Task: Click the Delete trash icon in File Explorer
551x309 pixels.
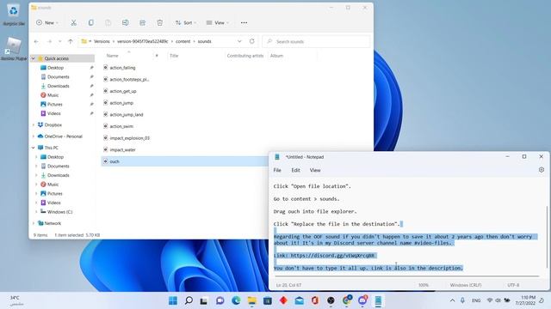Action: coord(159,23)
